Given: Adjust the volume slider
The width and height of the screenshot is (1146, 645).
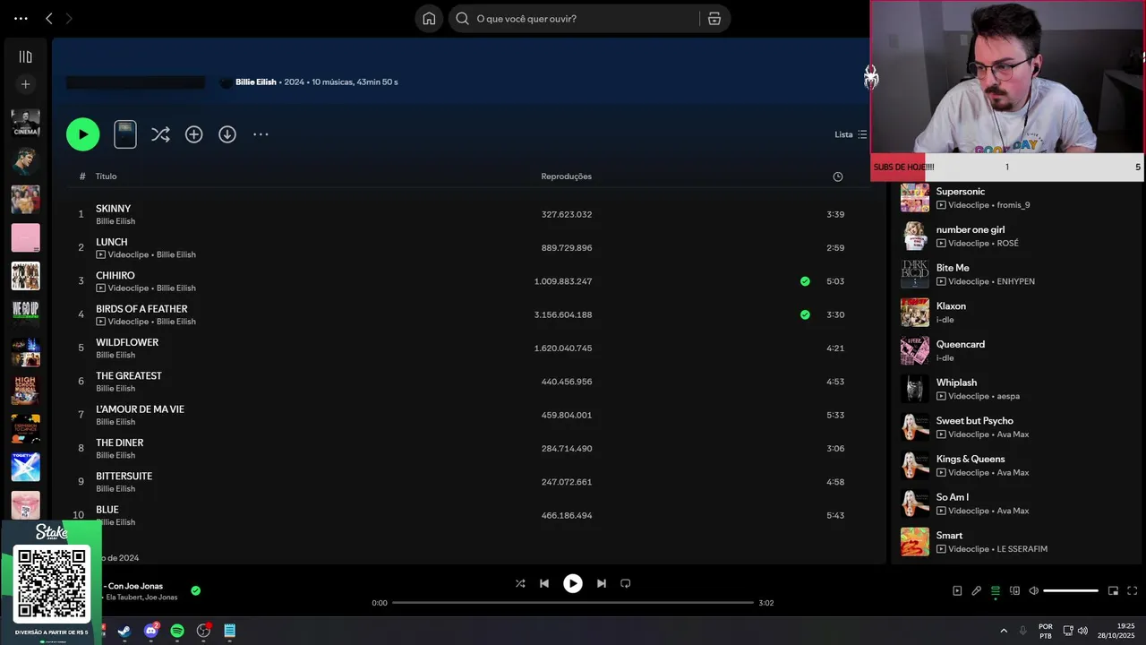Looking at the screenshot, I should coord(1071,591).
